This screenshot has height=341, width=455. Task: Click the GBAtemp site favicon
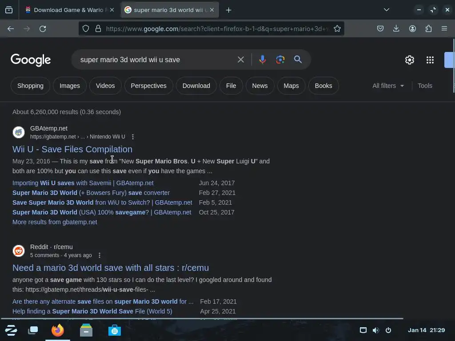pyautogui.click(x=19, y=132)
